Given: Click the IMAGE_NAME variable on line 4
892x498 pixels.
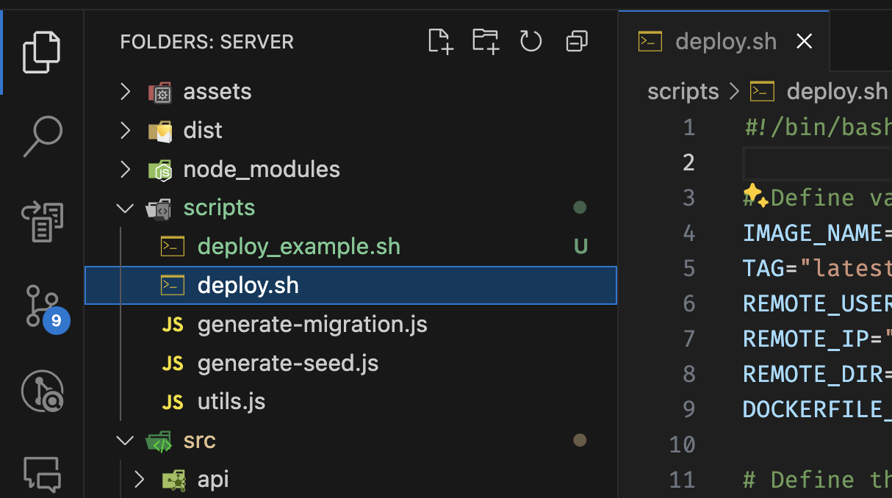Looking at the screenshot, I should coord(812,233).
